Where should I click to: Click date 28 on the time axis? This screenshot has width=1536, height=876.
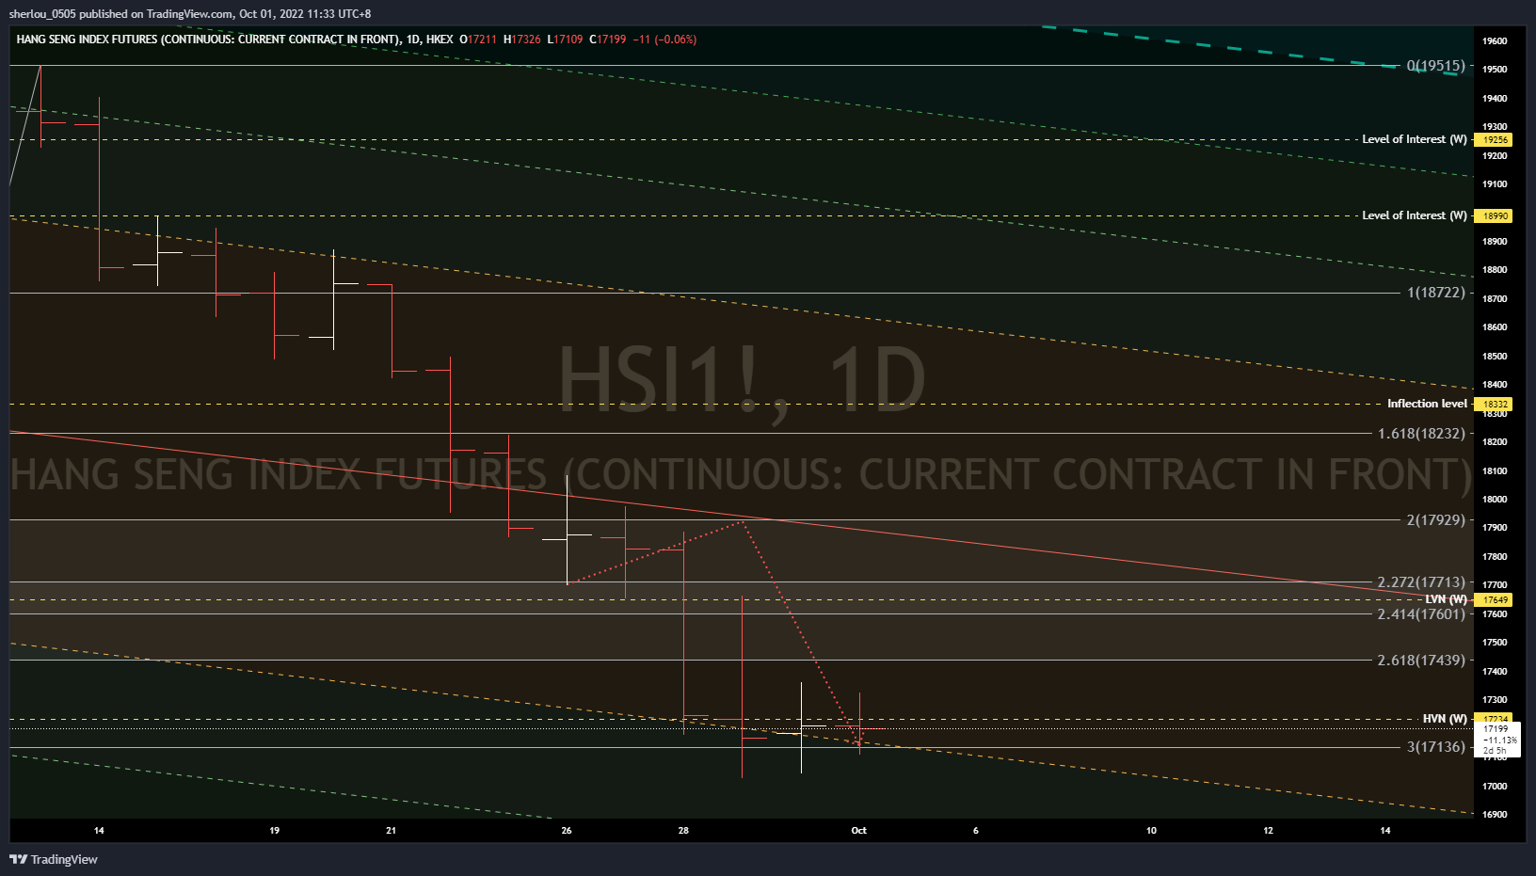(683, 831)
